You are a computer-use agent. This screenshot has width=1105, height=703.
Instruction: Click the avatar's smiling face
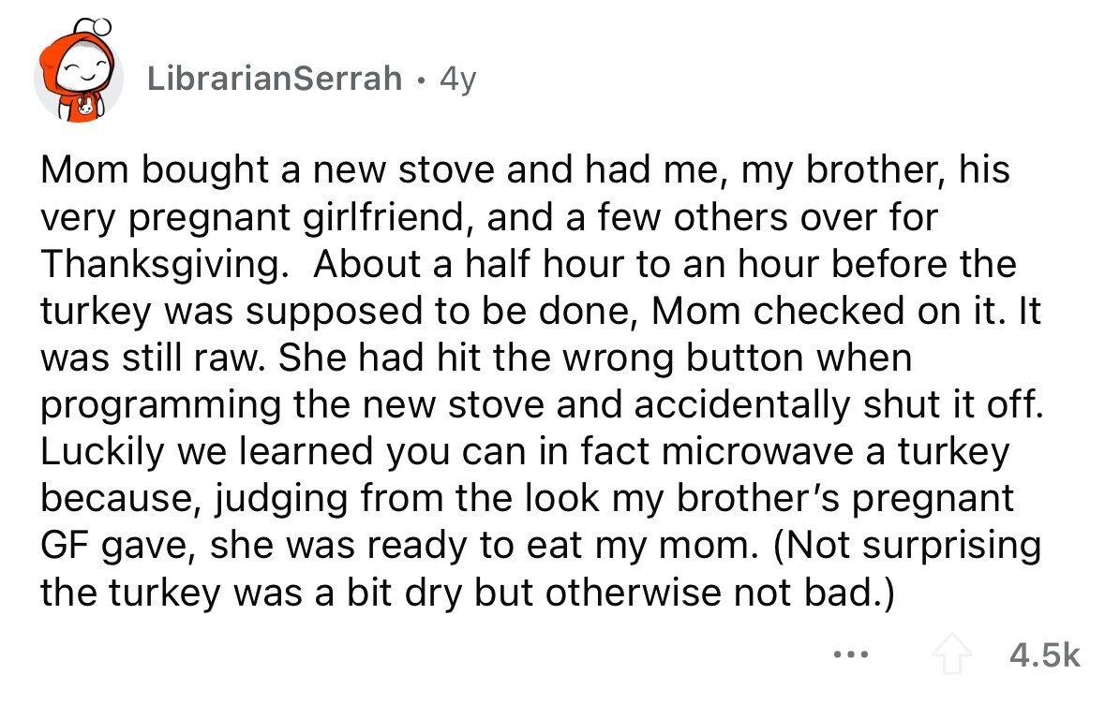tap(84, 72)
